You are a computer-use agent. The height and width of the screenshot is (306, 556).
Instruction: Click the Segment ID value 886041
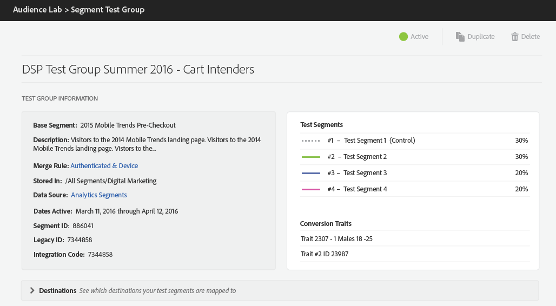pyautogui.click(x=83, y=226)
